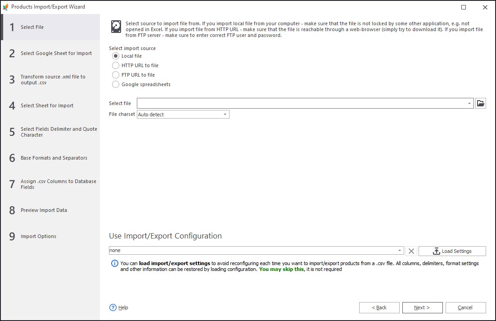Open the File charset Auto detect dropdown

[x=183, y=115]
